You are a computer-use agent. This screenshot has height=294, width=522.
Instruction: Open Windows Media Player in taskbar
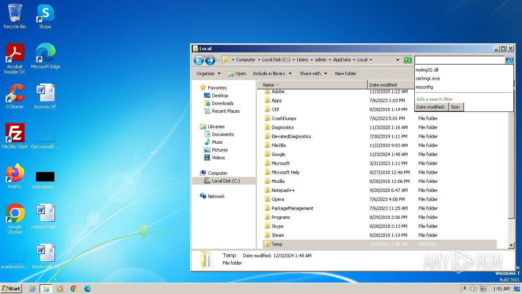[x=60, y=289]
